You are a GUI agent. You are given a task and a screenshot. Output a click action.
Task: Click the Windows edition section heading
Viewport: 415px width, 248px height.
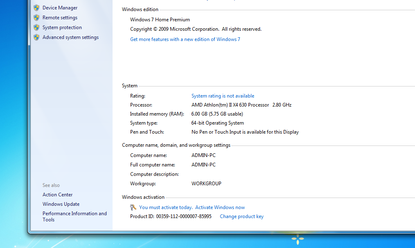point(140,9)
